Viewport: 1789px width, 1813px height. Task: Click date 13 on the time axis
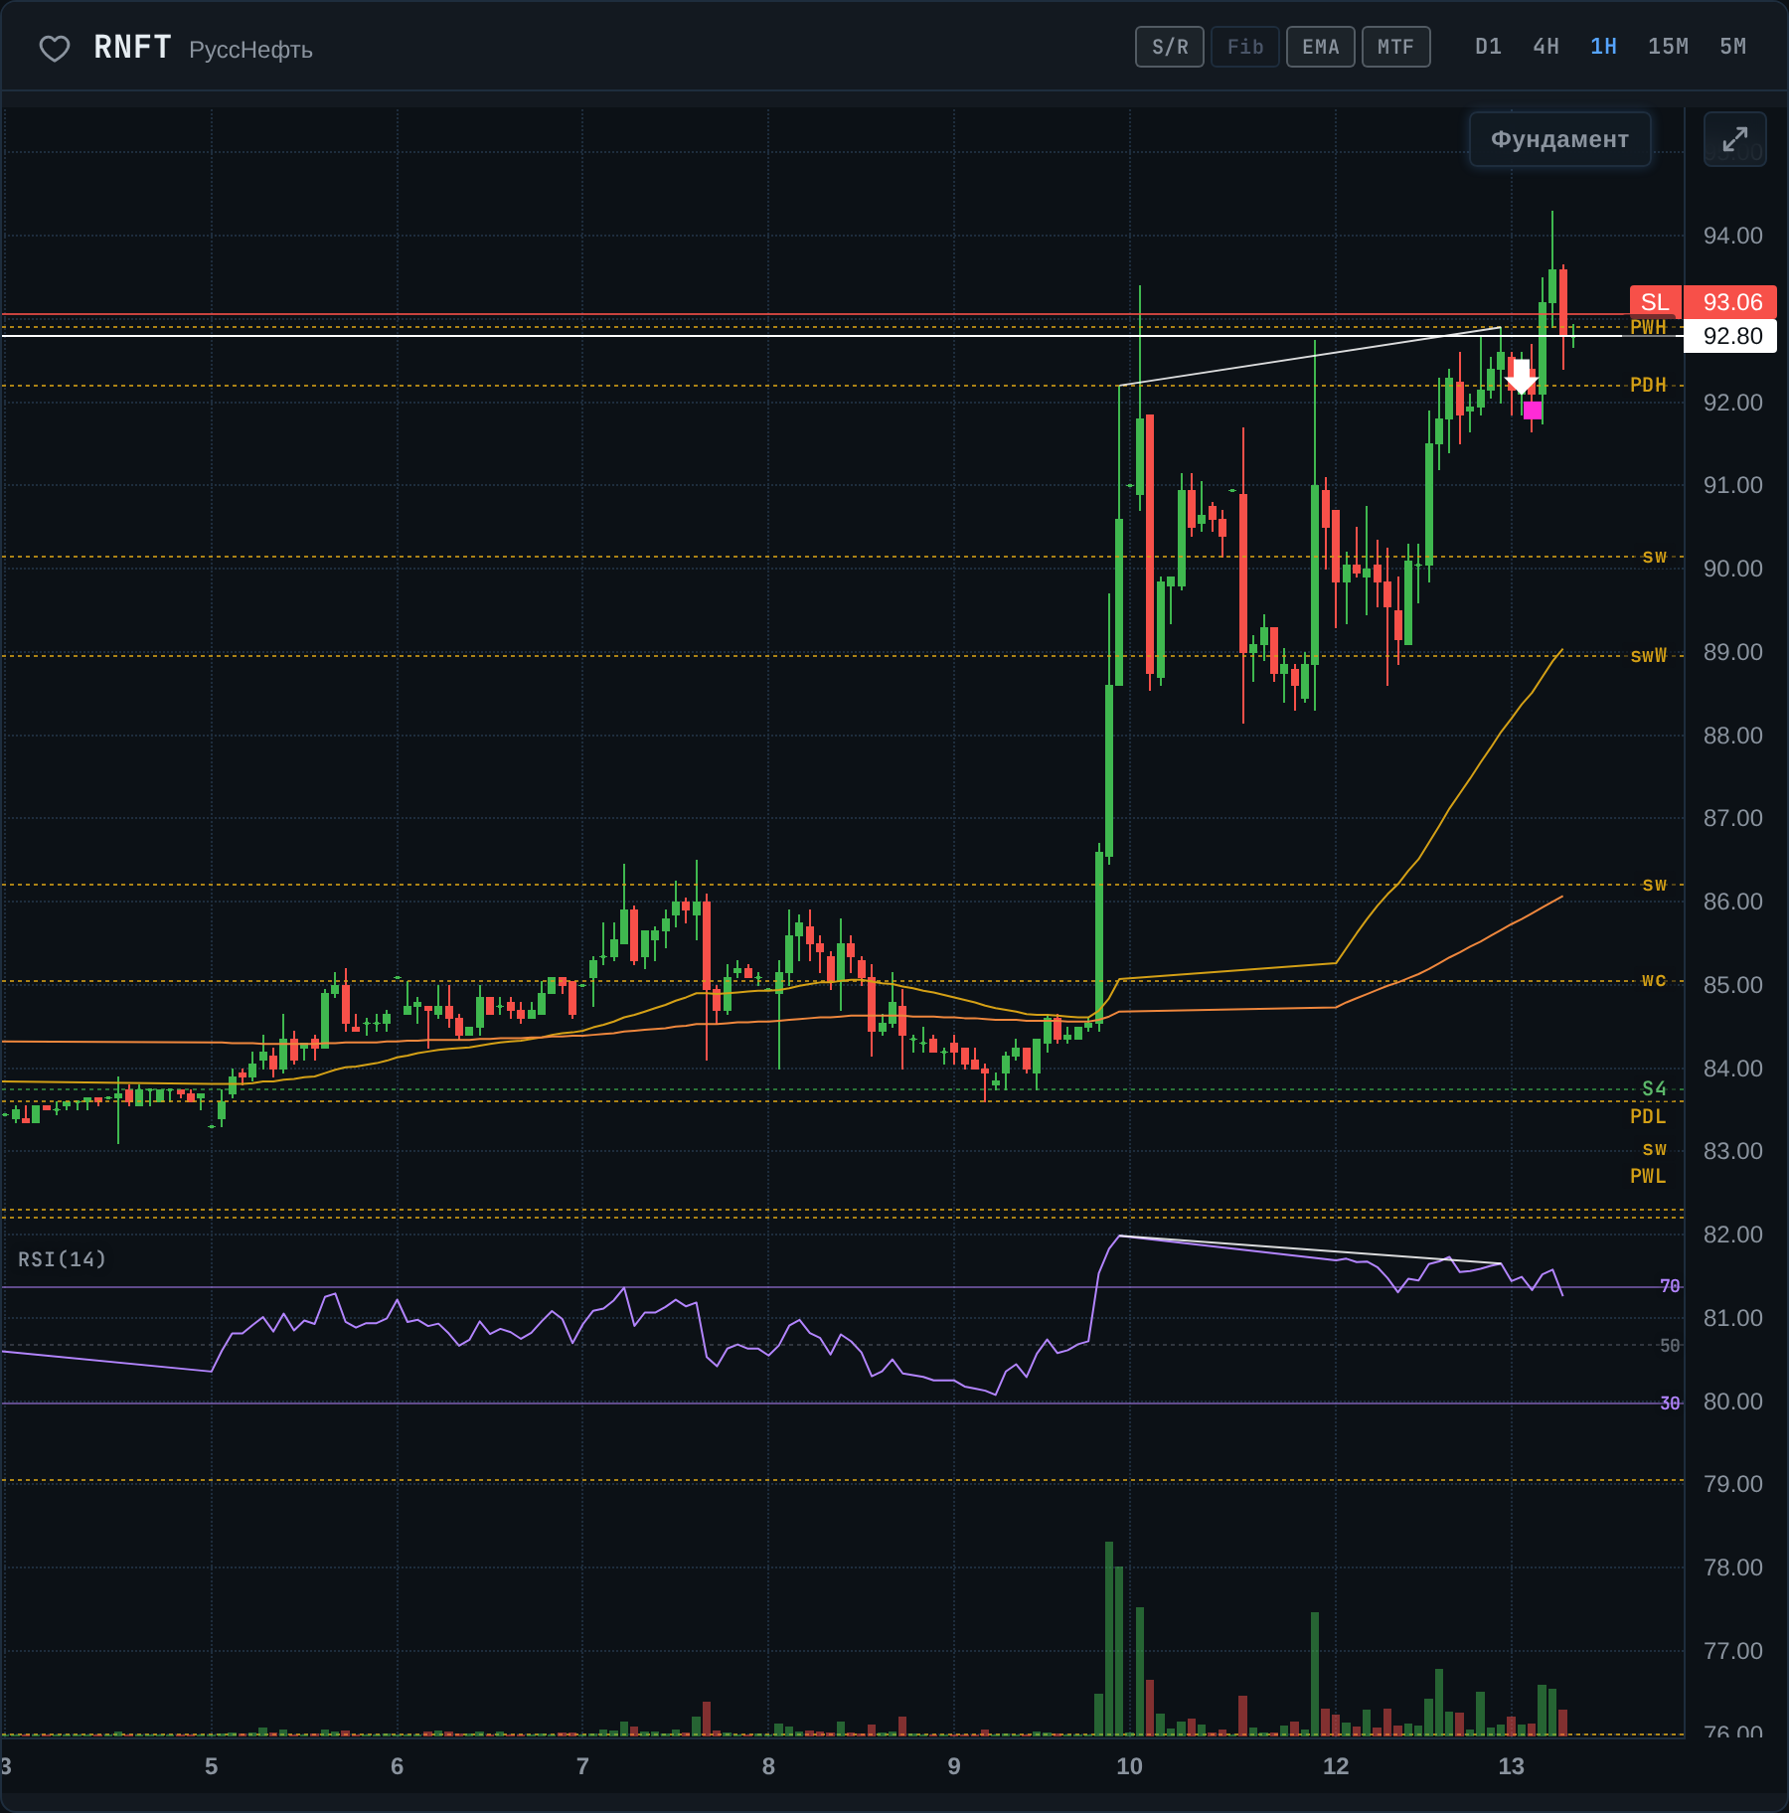tap(1511, 1766)
